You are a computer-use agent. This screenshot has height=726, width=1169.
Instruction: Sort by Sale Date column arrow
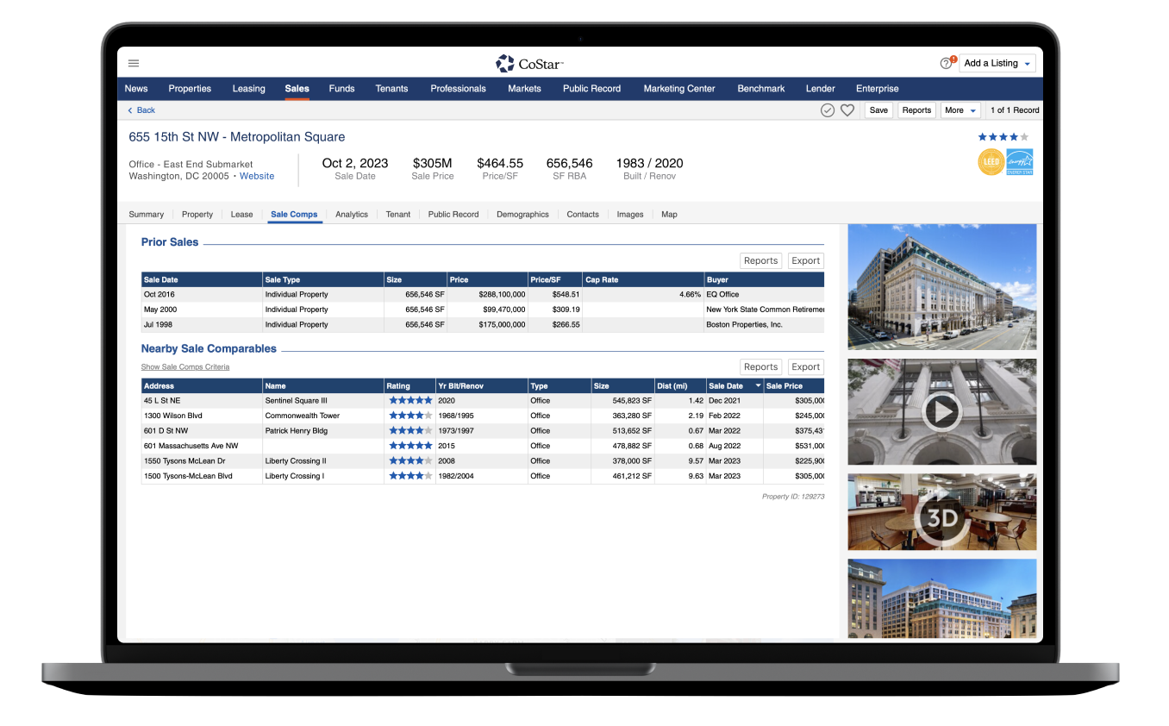pos(758,386)
